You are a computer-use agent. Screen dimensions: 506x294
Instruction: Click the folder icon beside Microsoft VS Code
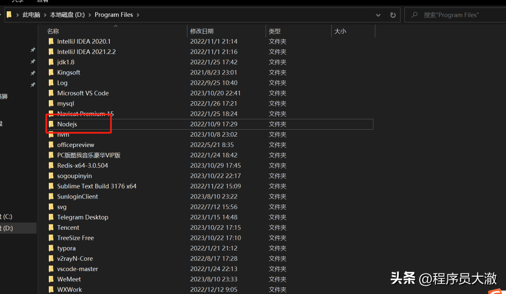point(51,93)
